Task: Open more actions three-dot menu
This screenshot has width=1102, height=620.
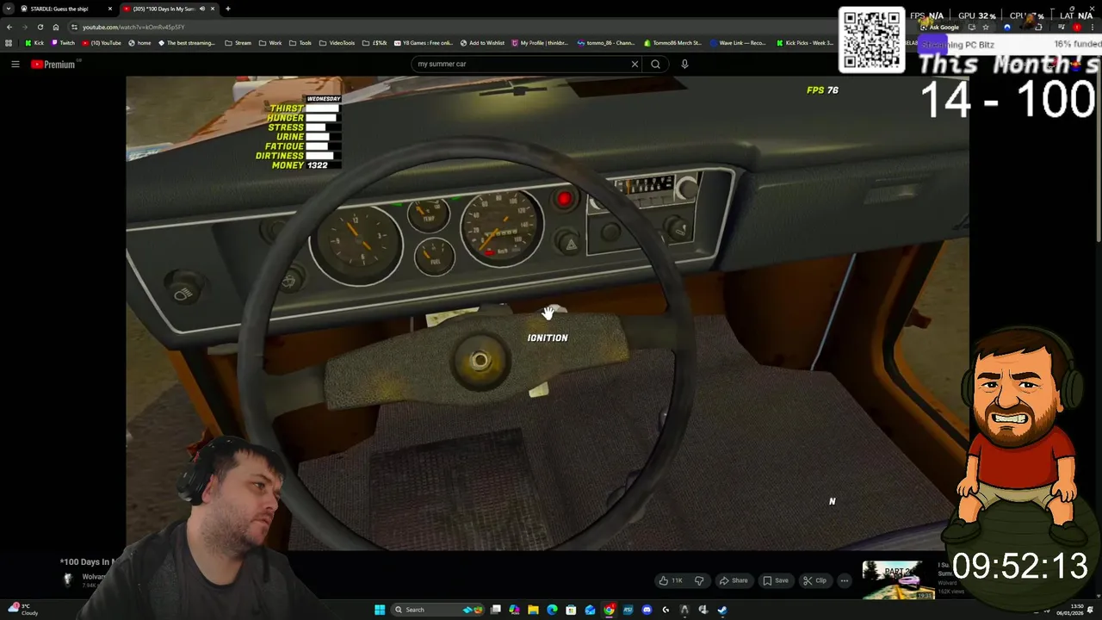Action: point(845,580)
